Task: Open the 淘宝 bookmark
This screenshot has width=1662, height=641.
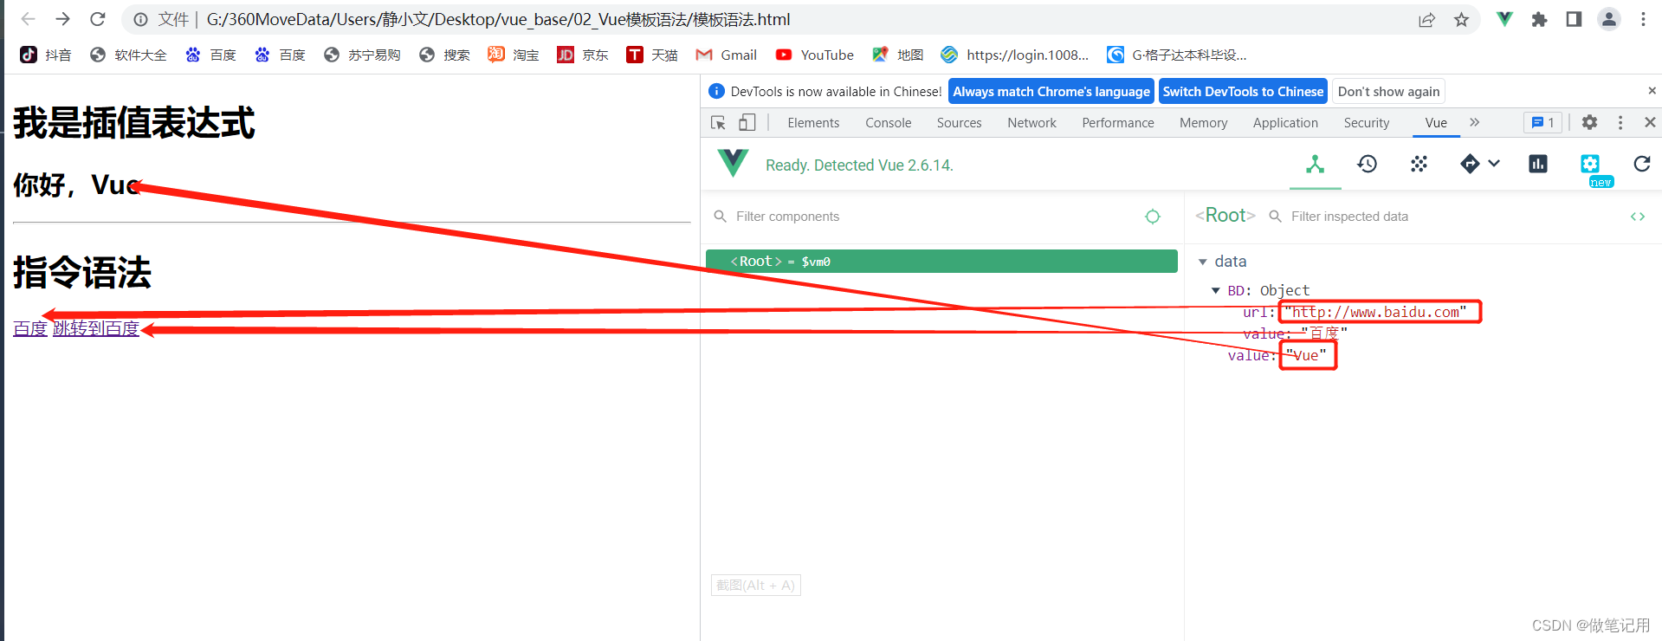Action: click(514, 55)
